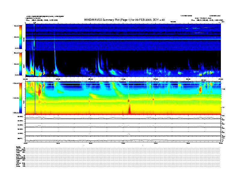Screen dimensions: 238x184
Task: Click the RAD2 color scale bar
Action: pos(20,37)
